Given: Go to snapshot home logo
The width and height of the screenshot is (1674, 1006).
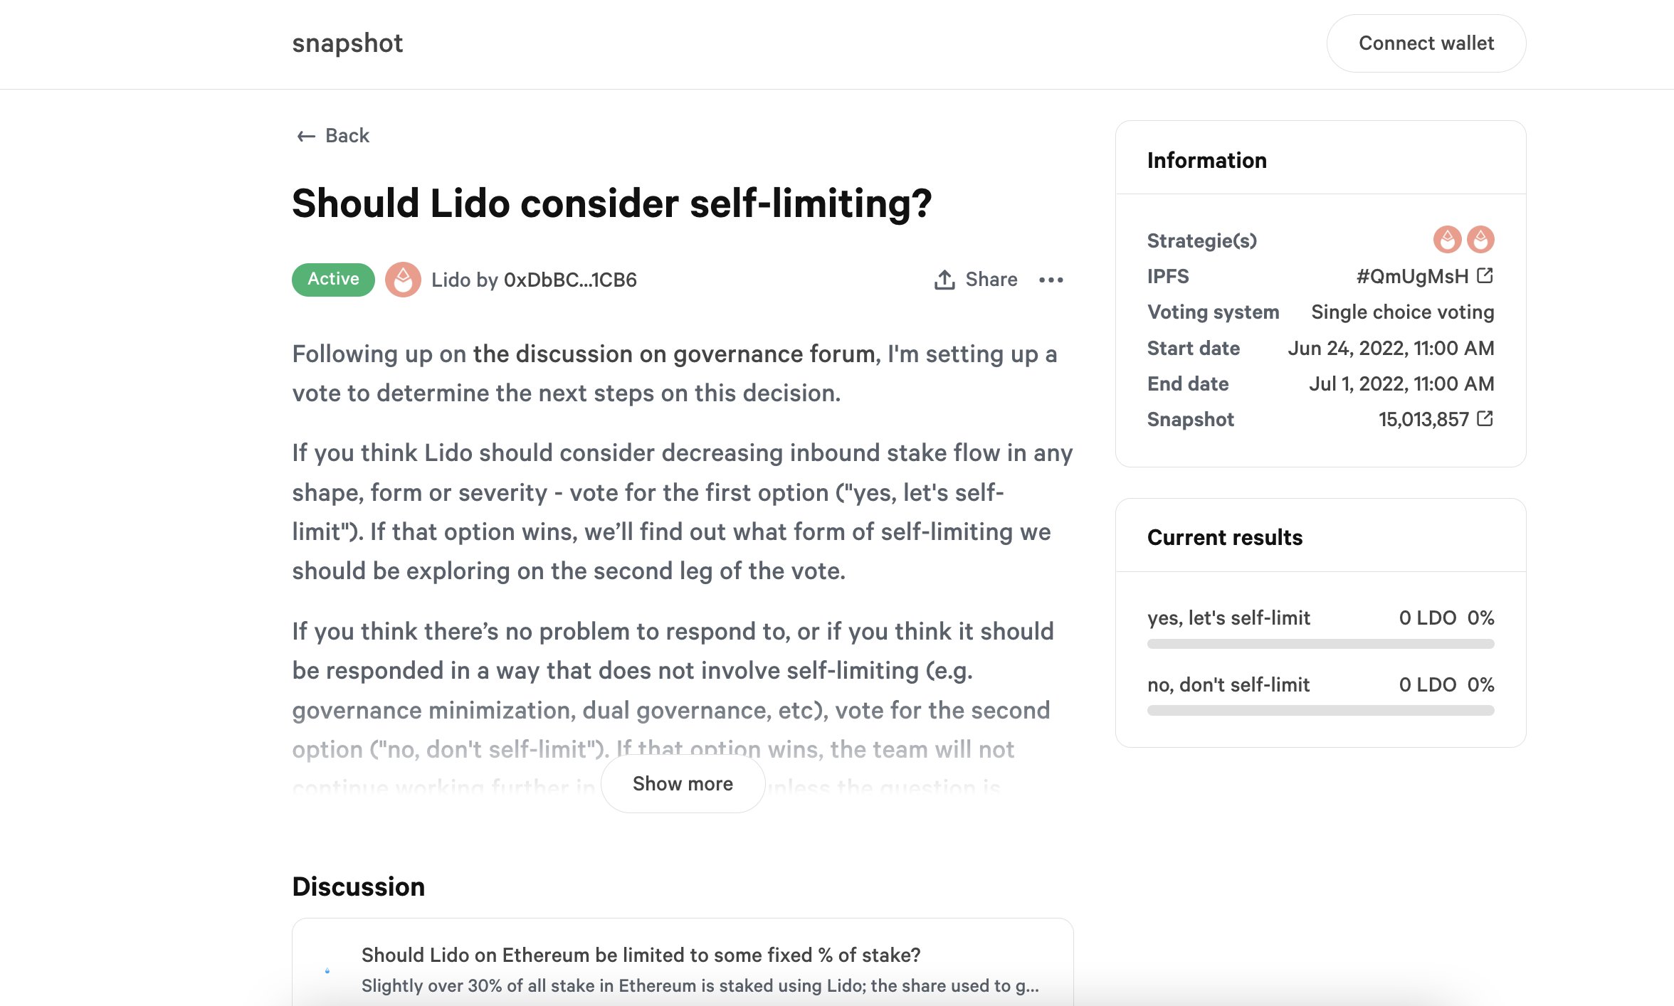Looking at the screenshot, I should 347,43.
